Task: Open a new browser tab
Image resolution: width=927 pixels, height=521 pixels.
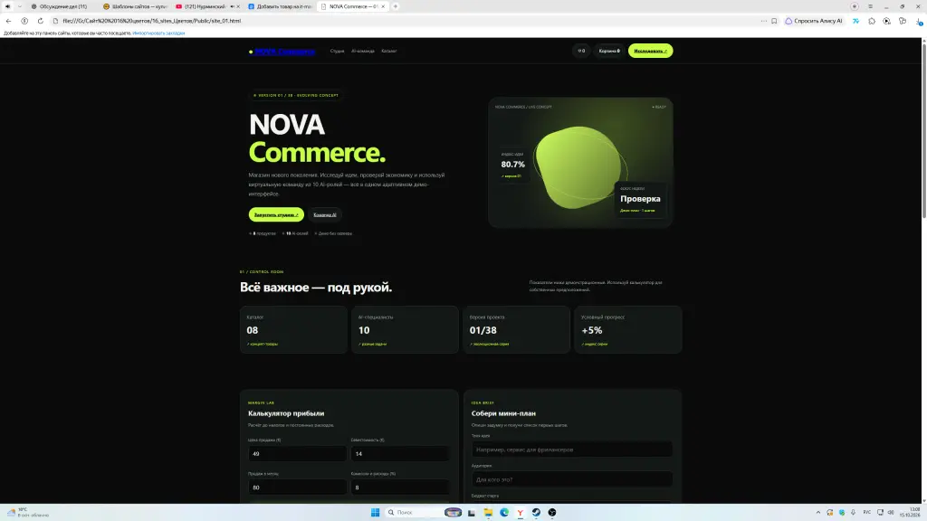Action: click(396, 6)
